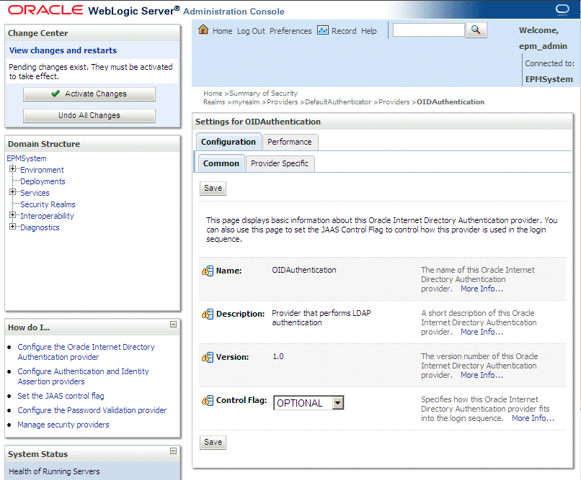The image size is (581, 480).
Task: Click More Info for Name
Action: 482,289
